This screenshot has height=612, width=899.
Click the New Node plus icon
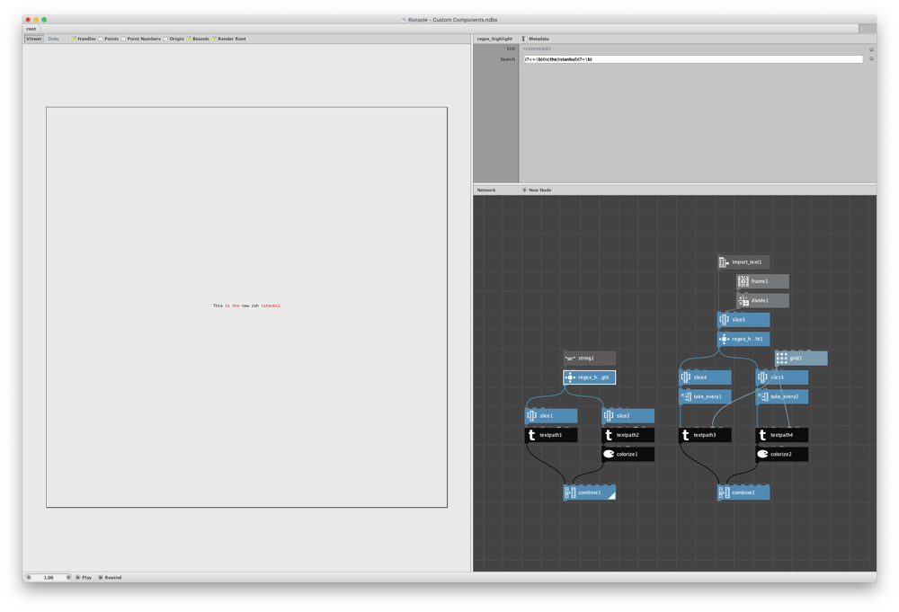pyautogui.click(x=524, y=190)
